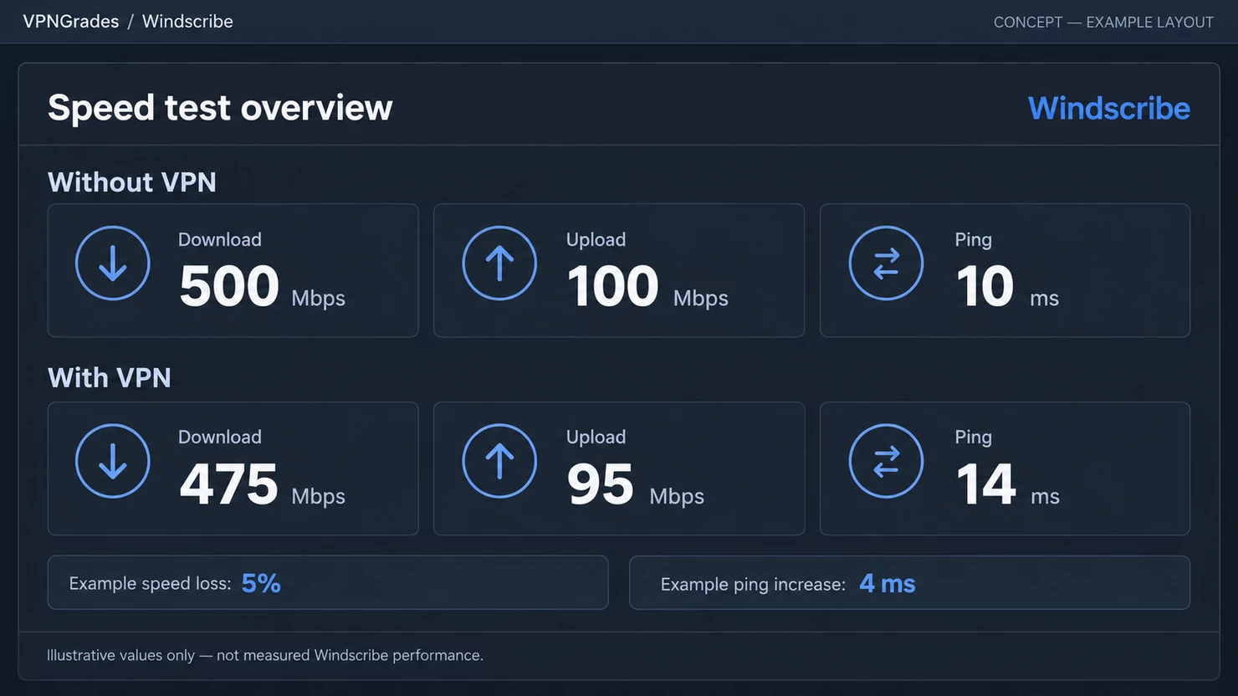Select the "Speed test overview" heading

pyautogui.click(x=220, y=108)
